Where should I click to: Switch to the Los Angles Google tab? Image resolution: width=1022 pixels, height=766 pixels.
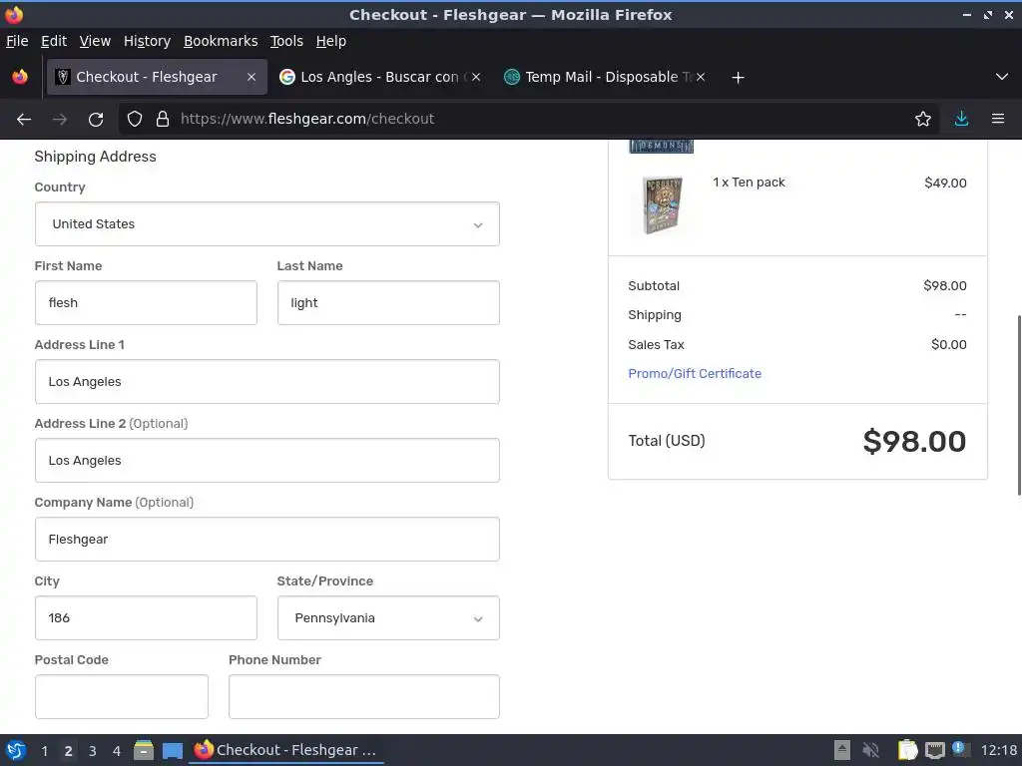click(x=380, y=77)
